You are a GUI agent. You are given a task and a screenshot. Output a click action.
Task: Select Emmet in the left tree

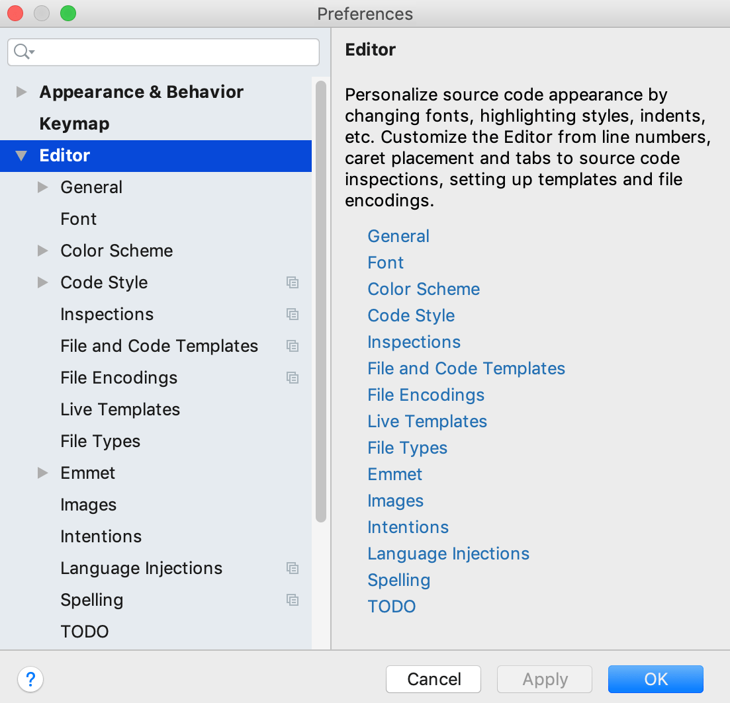point(87,473)
